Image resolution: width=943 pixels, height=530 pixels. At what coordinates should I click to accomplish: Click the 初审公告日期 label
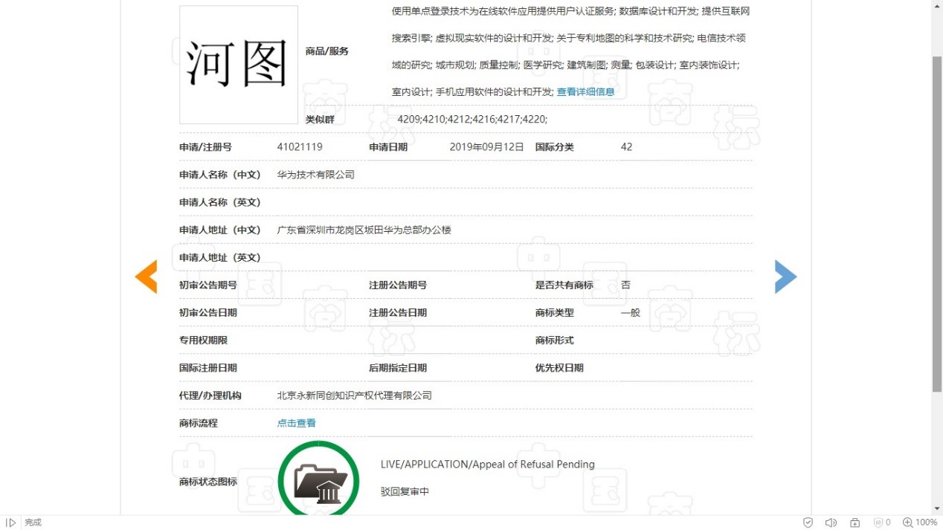(208, 313)
